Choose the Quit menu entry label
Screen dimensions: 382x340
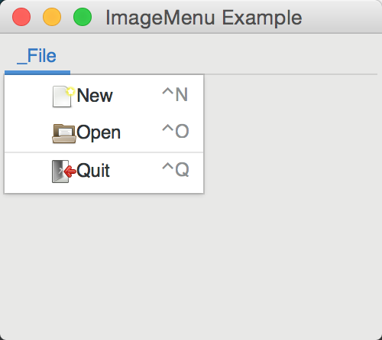93,170
